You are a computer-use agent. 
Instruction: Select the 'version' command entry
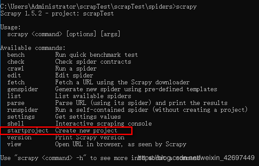point(19,138)
